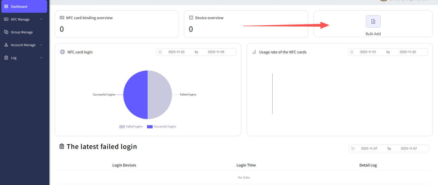The image size is (438, 185).
Task: Click the Bulk Add upload icon
Action: [x=373, y=21]
